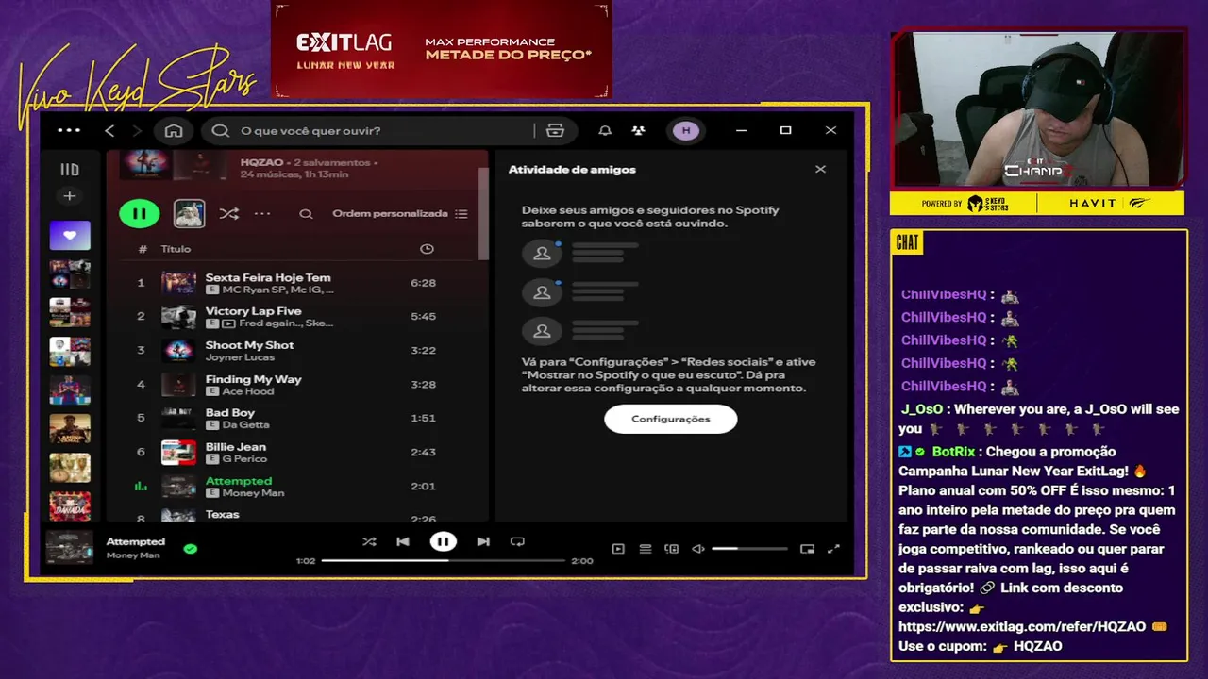Open the queue icon
The width and height of the screenshot is (1208, 679).
click(x=646, y=549)
